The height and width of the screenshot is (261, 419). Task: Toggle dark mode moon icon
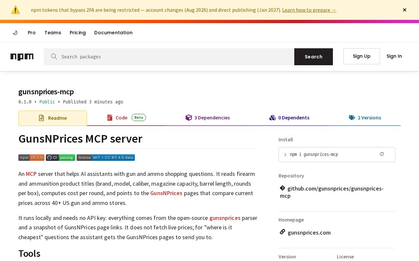click(15, 33)
